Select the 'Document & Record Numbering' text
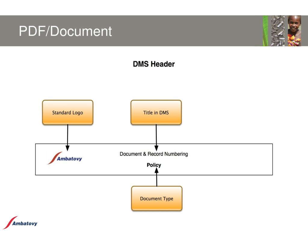 point(154,154)
